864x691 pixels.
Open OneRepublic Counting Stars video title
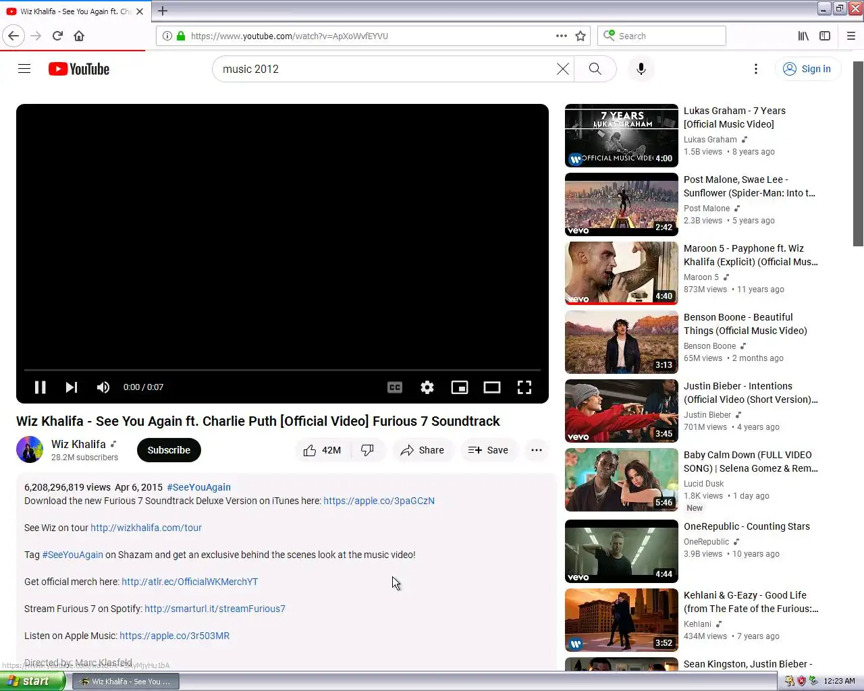coord(747,526)
